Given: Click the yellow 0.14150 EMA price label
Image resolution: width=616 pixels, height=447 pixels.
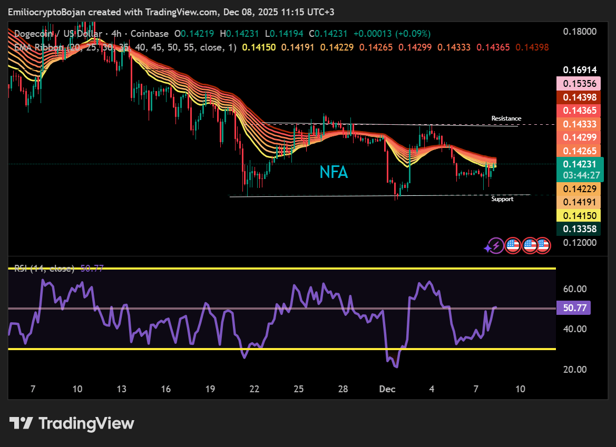Looking at the screenshot, I should tap(579, 216).
